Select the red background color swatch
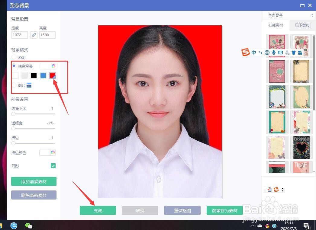 [52, 75]
